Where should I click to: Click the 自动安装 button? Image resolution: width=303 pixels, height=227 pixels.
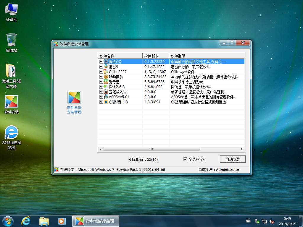[x=233, y=159]
